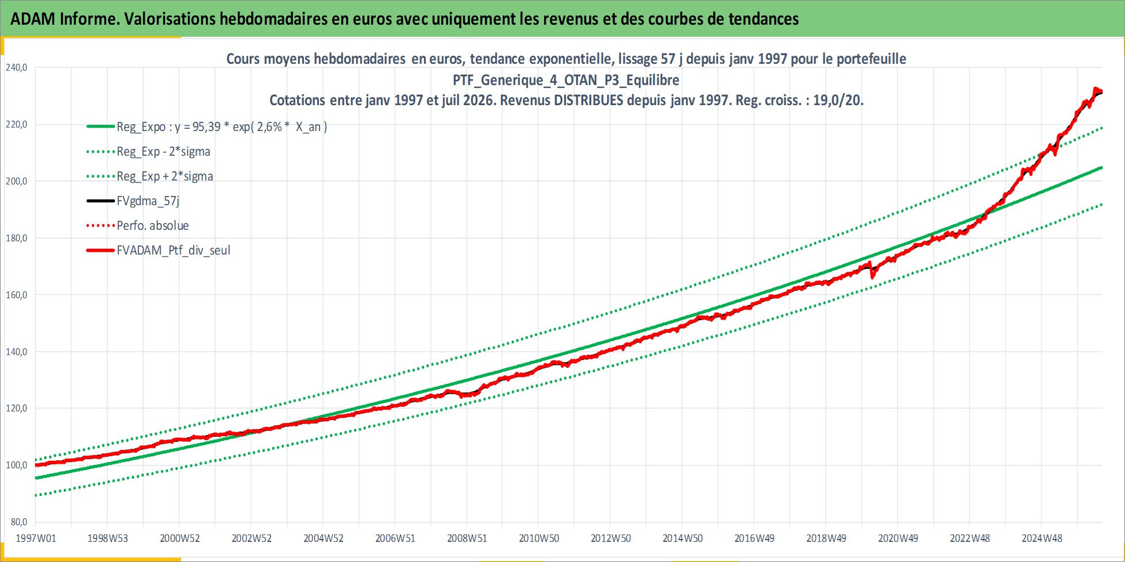Select the legend label 'Reg_Exp - 2*sigma'

pyautogui.click(x=163, y=152)
